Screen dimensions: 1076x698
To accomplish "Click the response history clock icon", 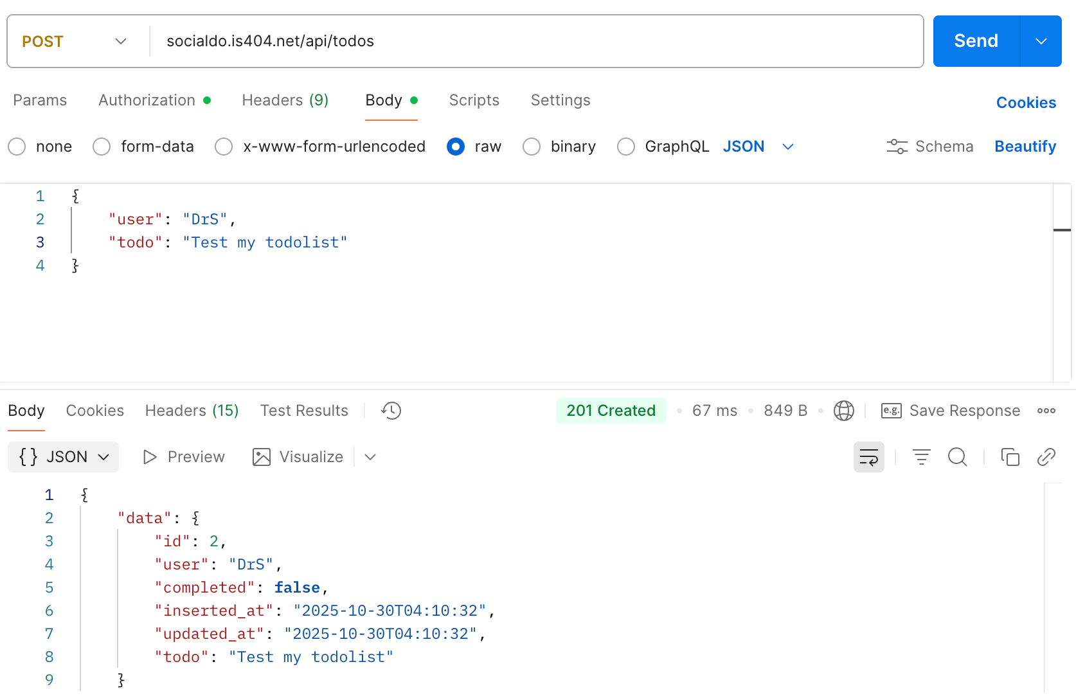I will 391,411.
